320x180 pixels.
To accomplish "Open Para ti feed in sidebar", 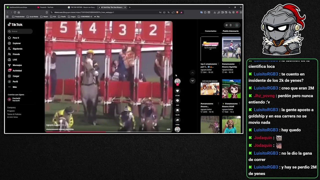I will [x=16, y=38].
